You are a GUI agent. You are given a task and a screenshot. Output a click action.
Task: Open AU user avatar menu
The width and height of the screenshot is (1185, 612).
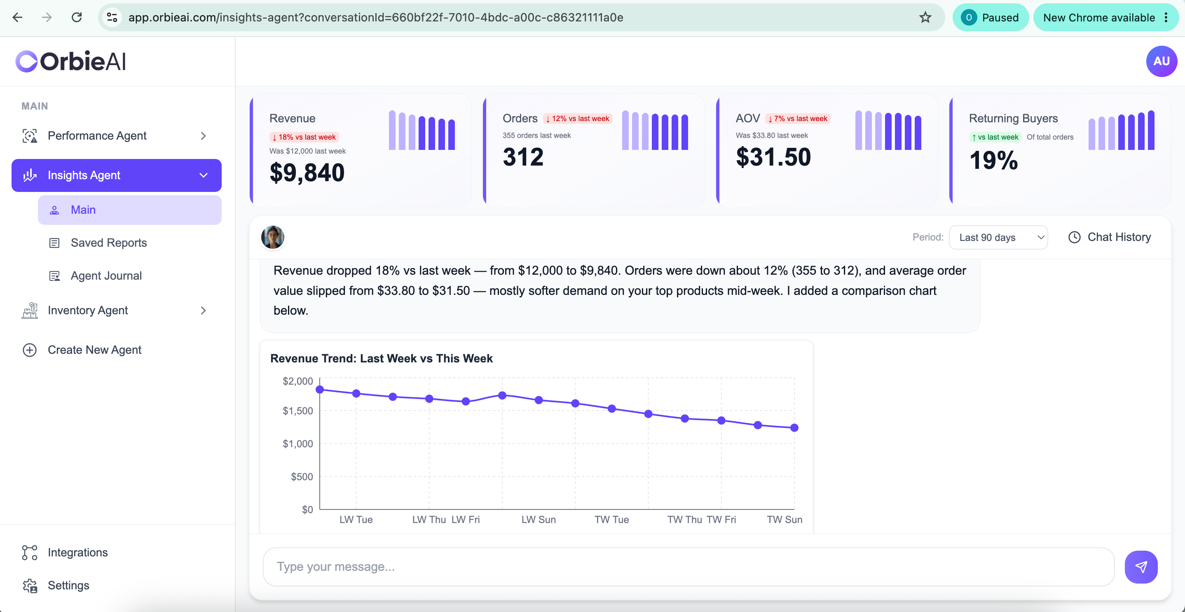click(x=1161, y=61)
